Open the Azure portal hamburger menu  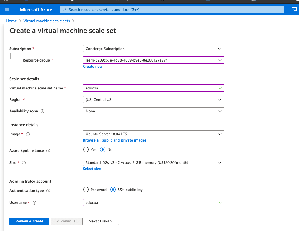(7, 9)
